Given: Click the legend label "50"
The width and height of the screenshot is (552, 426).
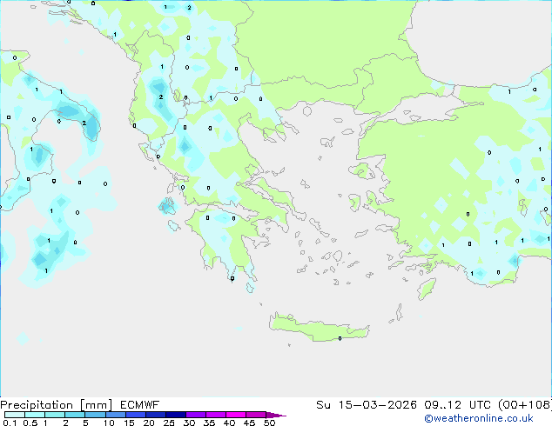Looking at the screenshot, I should tap(270, 423).
